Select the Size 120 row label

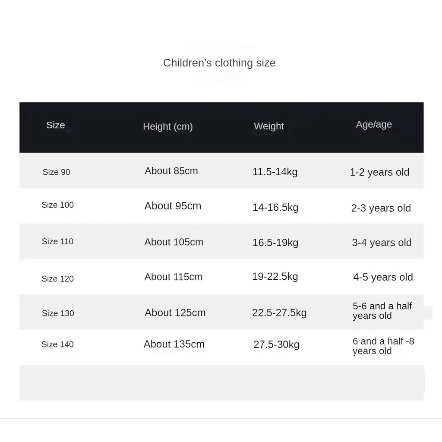[x=58, y=279]
